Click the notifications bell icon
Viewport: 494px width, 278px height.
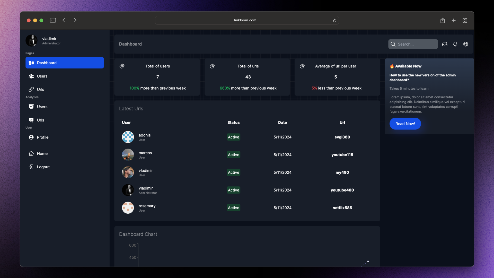point(455,44)
